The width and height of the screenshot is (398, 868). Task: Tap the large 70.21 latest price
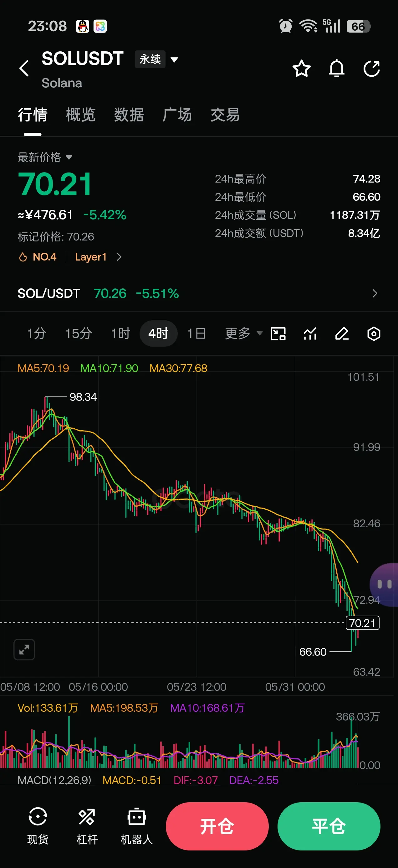[55, 184]
